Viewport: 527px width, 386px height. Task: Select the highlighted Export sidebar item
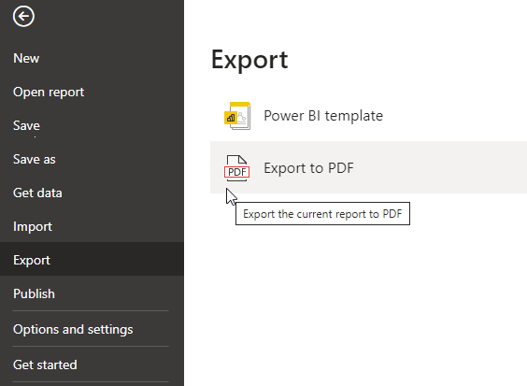92,259
